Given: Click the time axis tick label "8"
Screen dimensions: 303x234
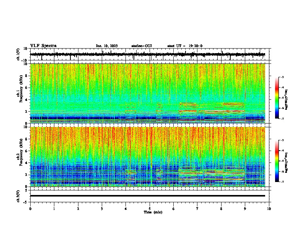Looking at the screenshot, I should pos(221,209).
